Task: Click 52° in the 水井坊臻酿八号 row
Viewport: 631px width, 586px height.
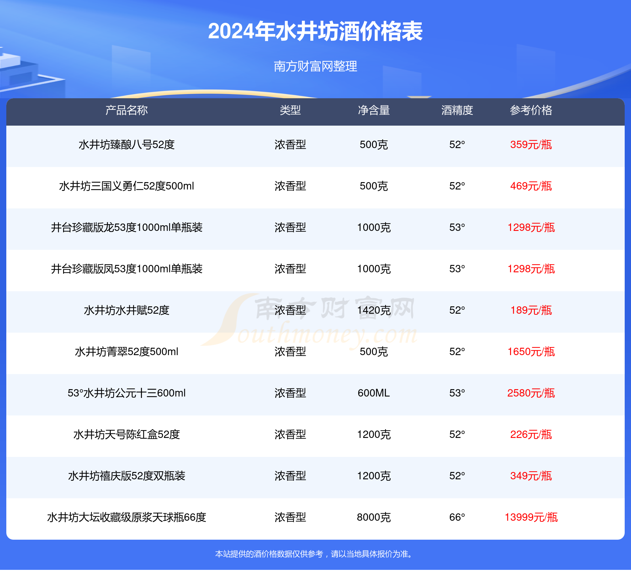Action: (457, 145)
